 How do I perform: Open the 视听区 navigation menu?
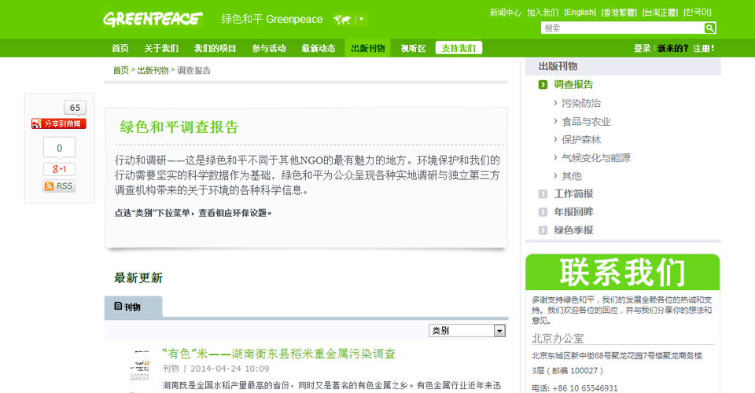pyautogui.click(x=413, y=48)
